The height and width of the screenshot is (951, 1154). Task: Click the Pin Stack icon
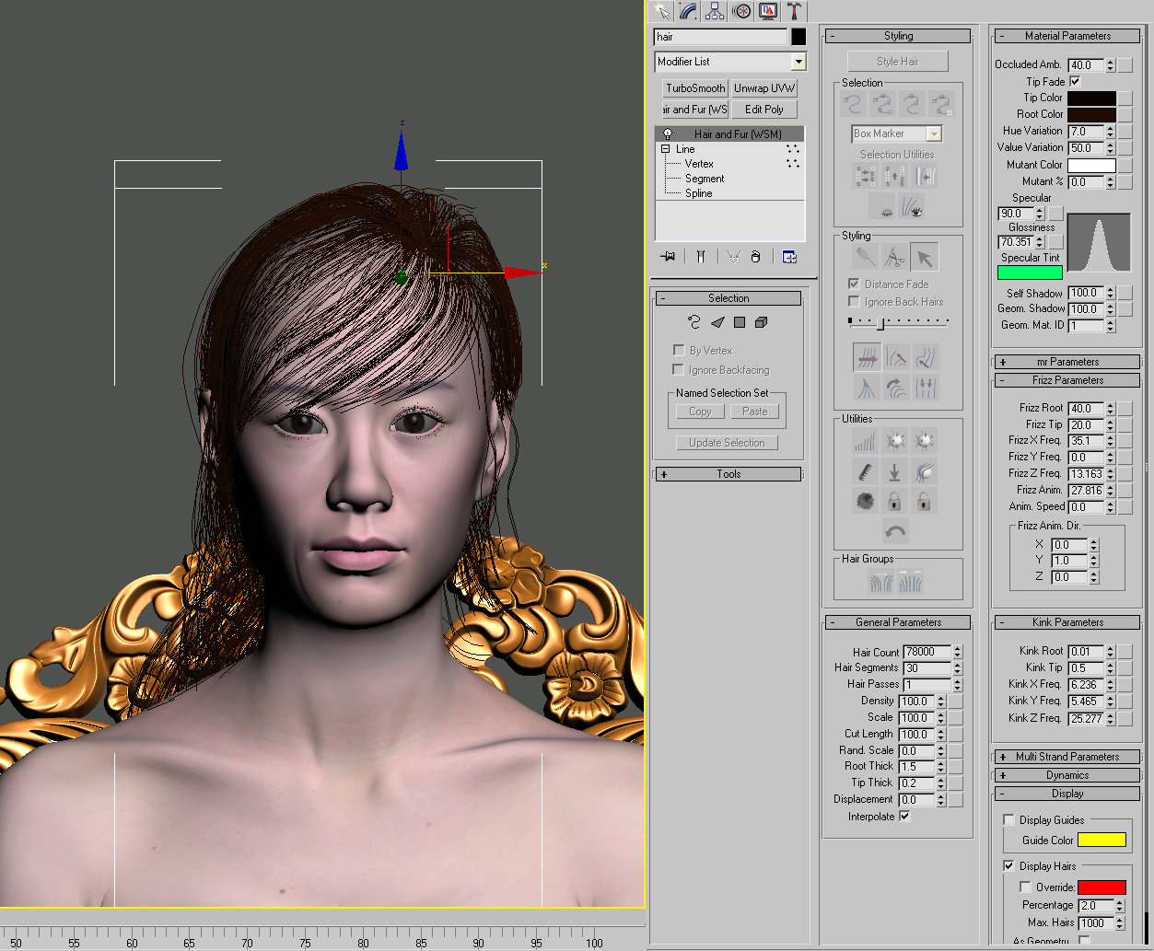click(668, 257)
